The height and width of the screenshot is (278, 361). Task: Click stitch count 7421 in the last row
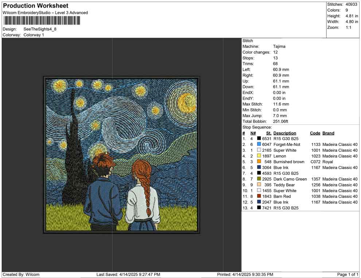pyautogui.click(x=267, y=208)
